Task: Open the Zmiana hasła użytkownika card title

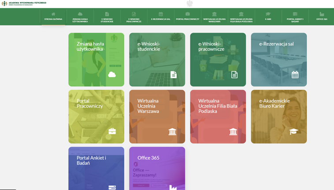Action: 90,46
